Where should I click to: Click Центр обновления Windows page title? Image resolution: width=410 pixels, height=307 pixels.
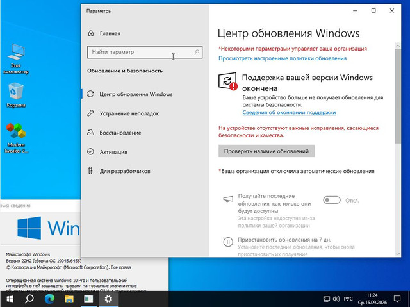coord(288,33)
